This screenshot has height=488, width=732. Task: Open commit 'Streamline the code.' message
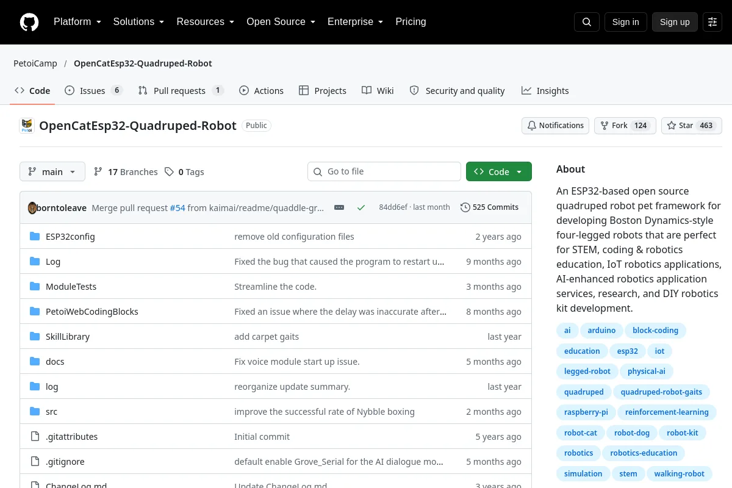[275, 286]
